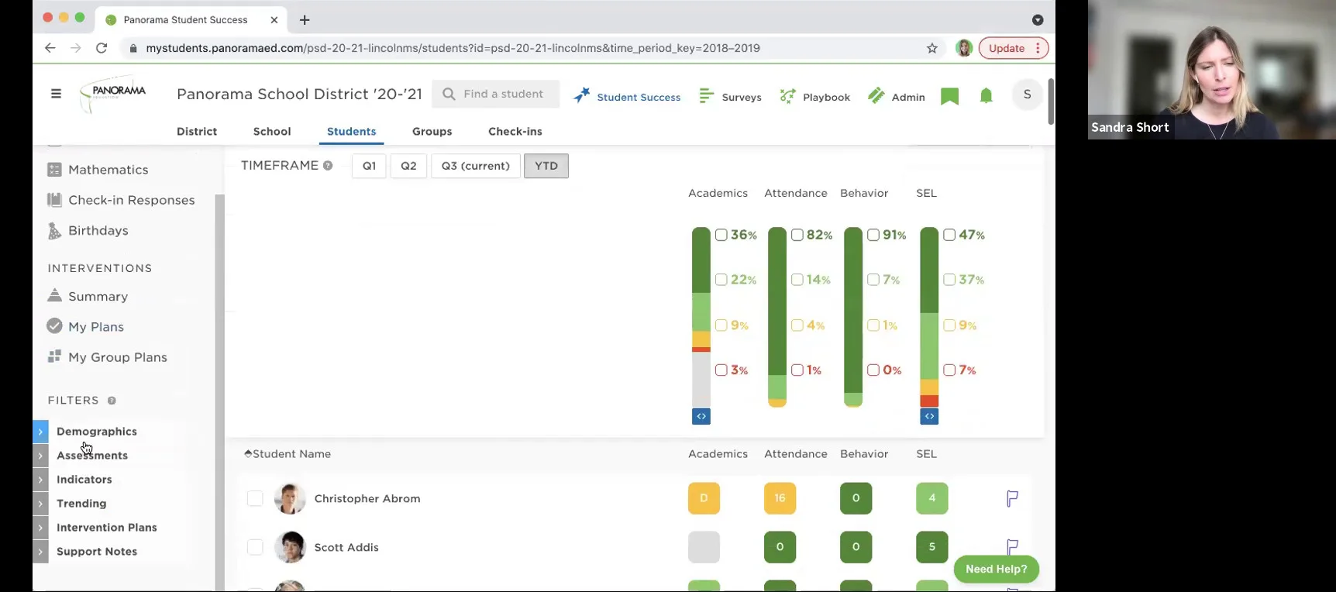Switch to the School tab
Image resolution: width=1336 pixels, height=592 pixels.
[x=272, y=132]
